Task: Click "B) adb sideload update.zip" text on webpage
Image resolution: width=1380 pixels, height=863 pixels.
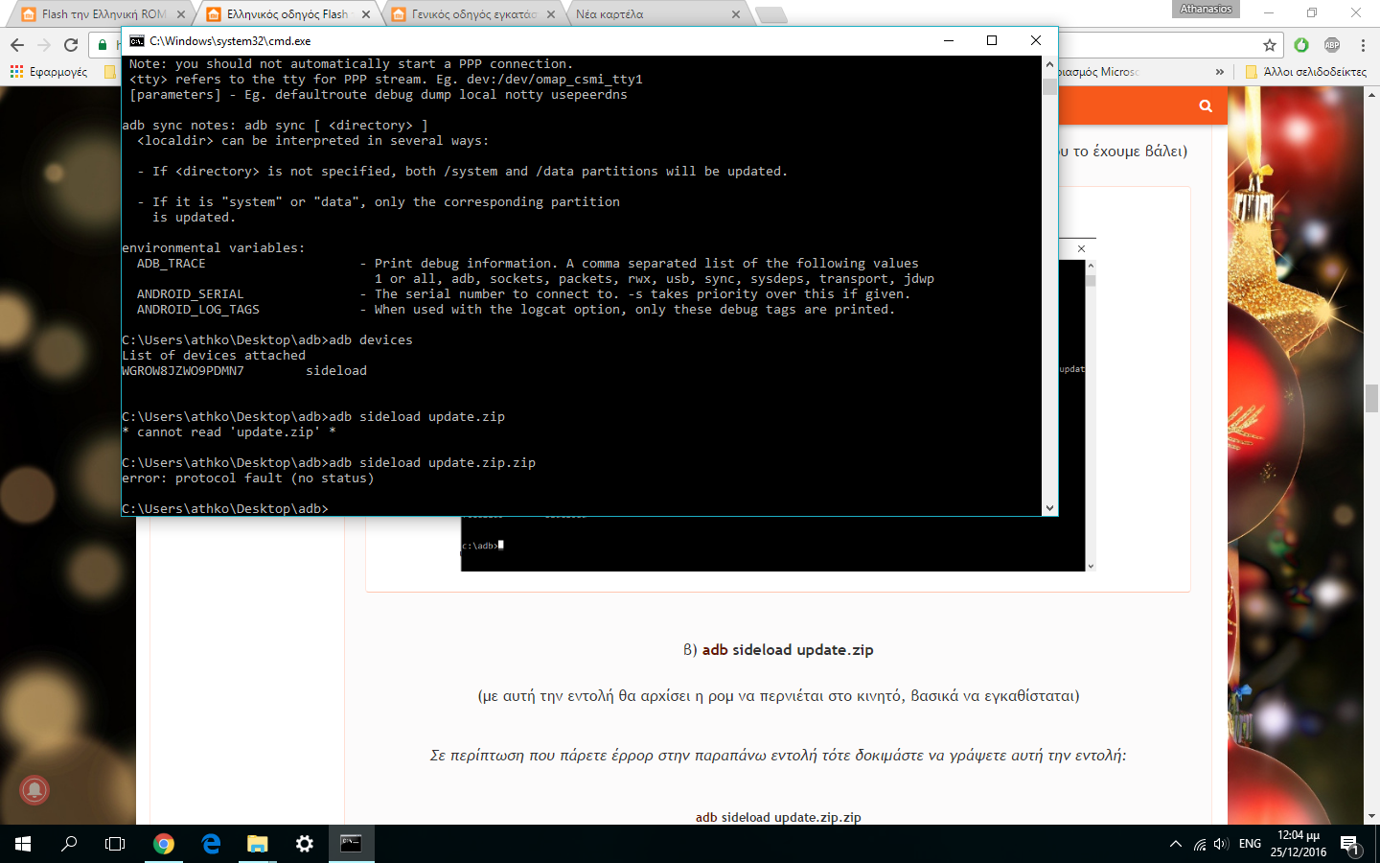Action: 778,650
